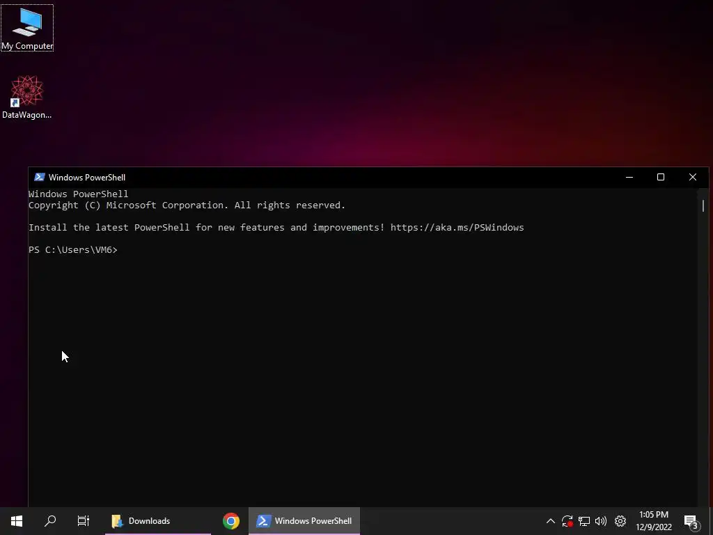Select Windows PowerShell taskbar button
Image resolution: width=713 pixels, height=535 pixels.
(304, 521)
